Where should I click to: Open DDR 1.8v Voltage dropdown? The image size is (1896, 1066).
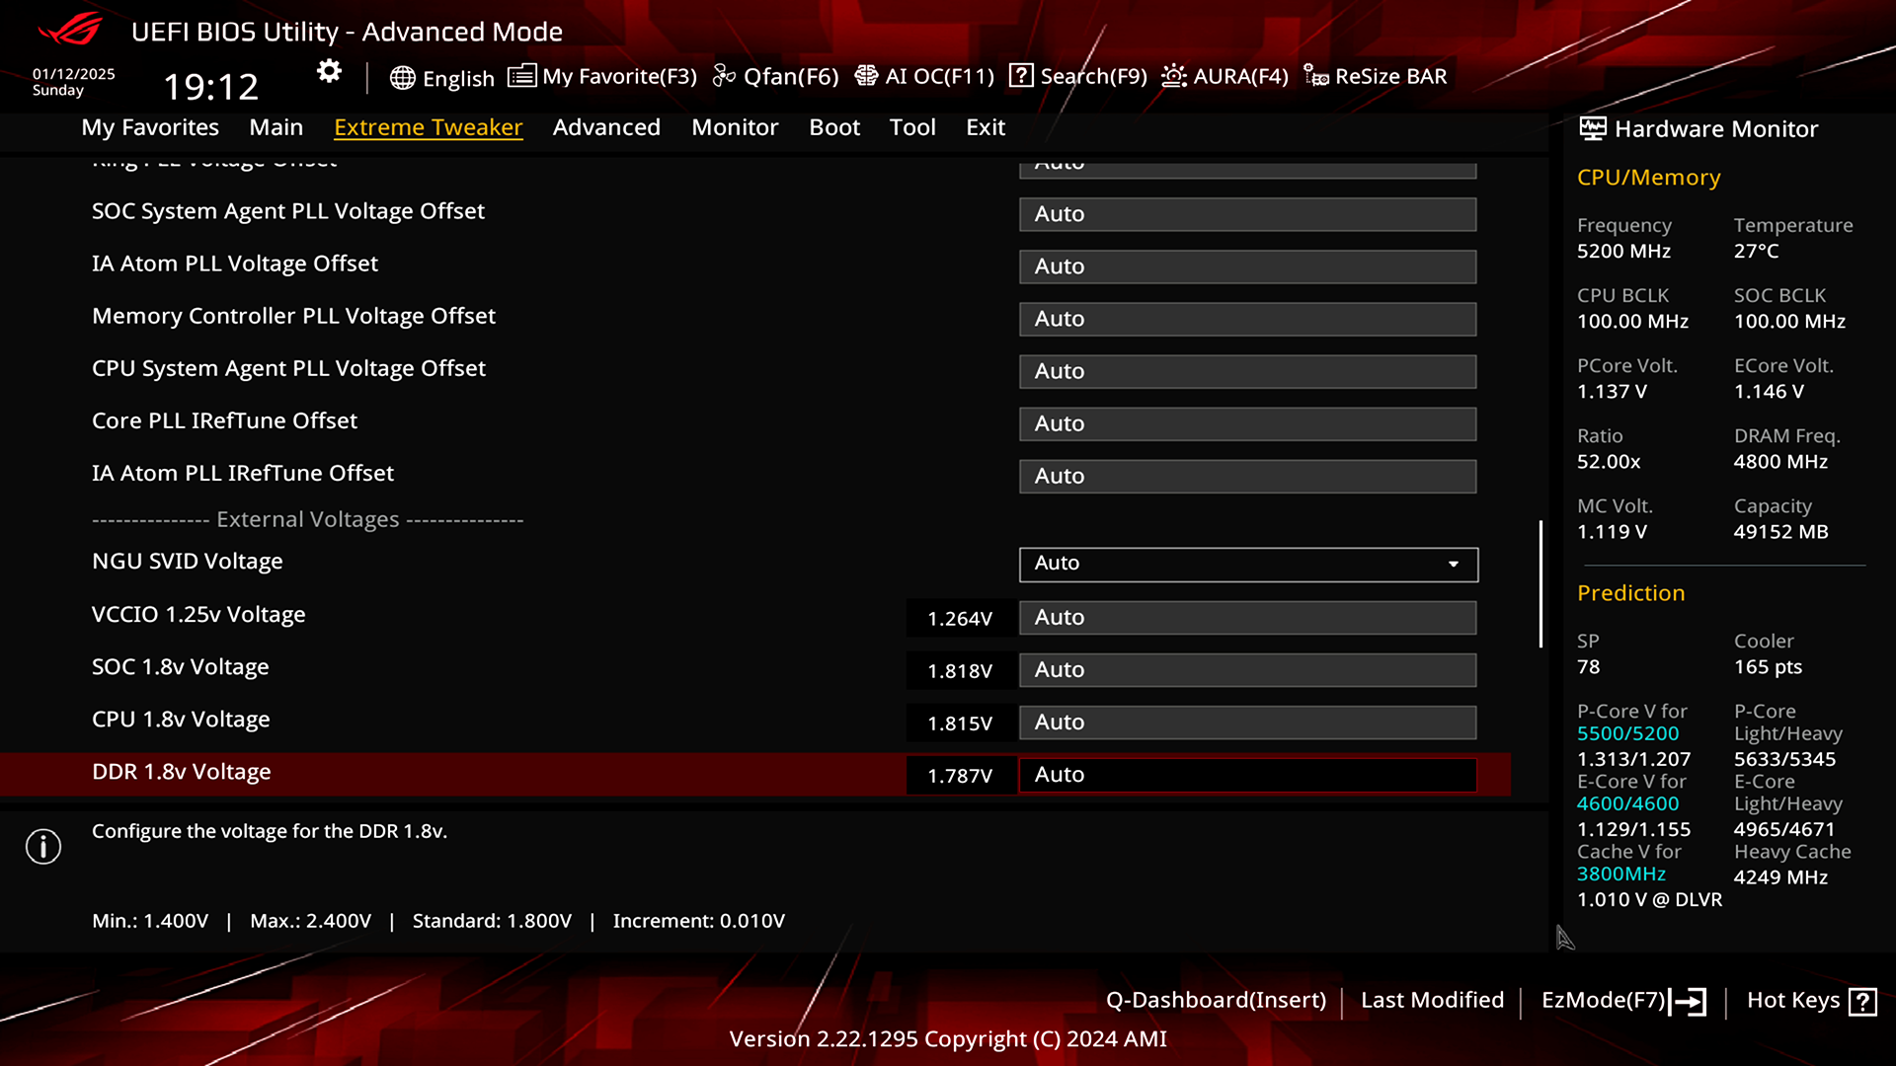pos(1247,773)
